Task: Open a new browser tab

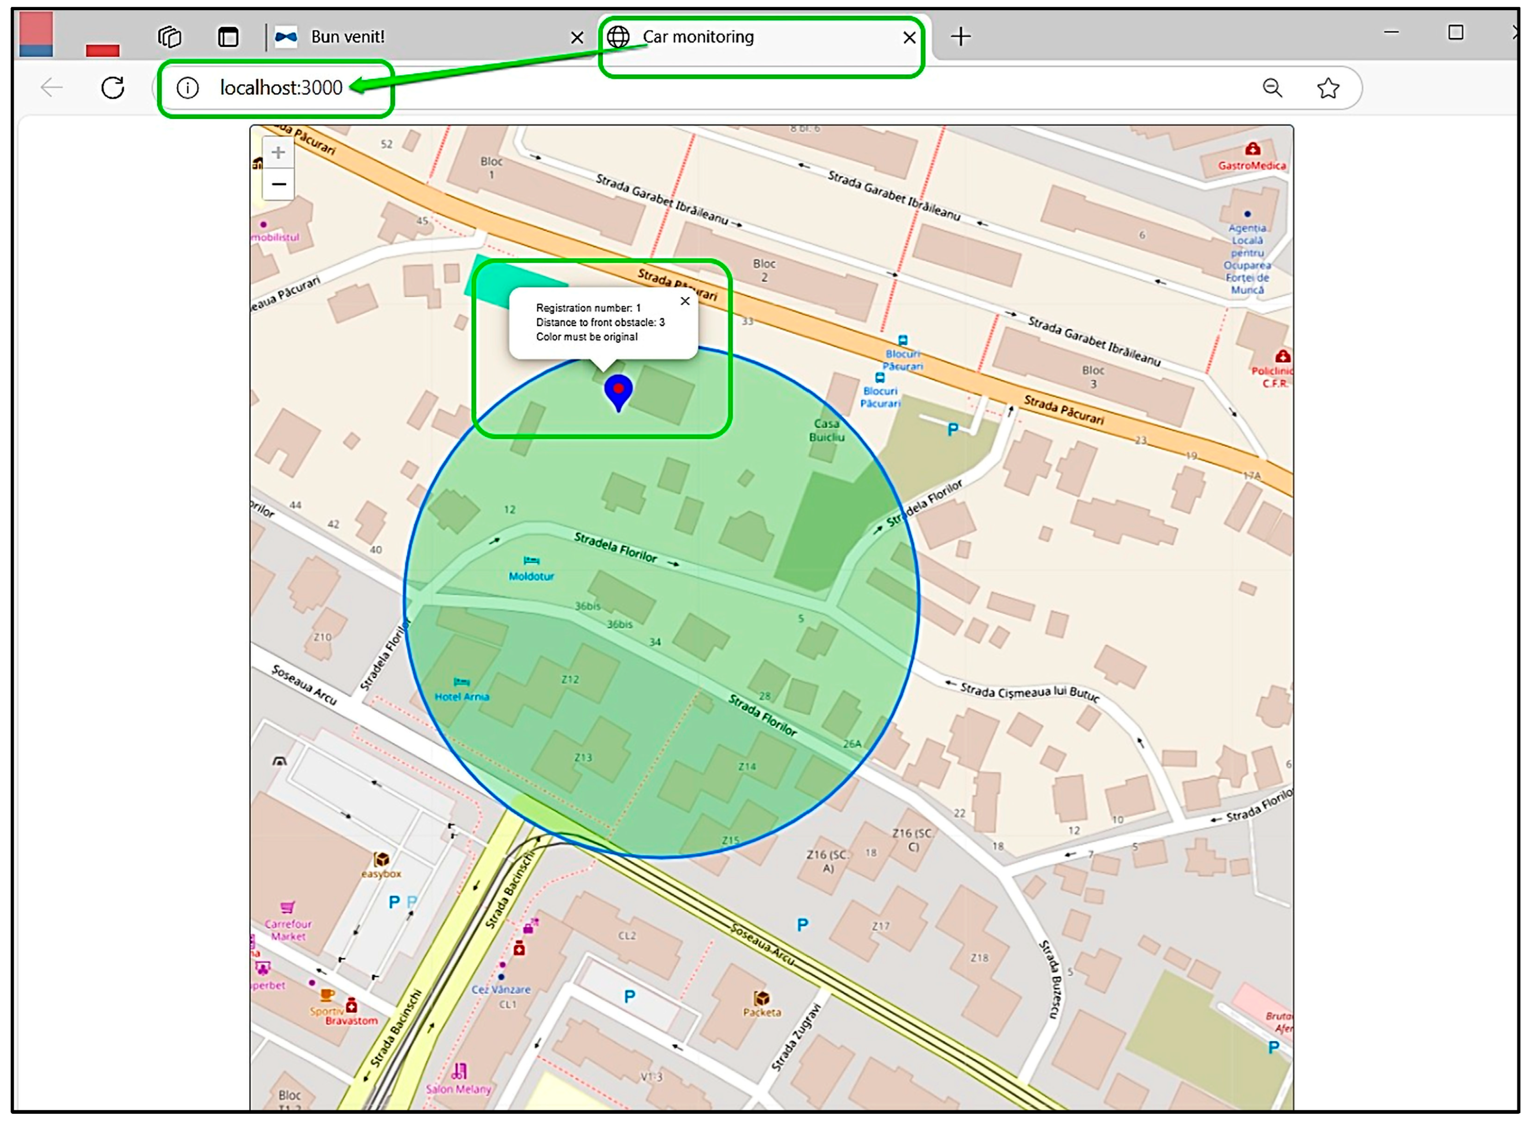Action: pos(961,37)
